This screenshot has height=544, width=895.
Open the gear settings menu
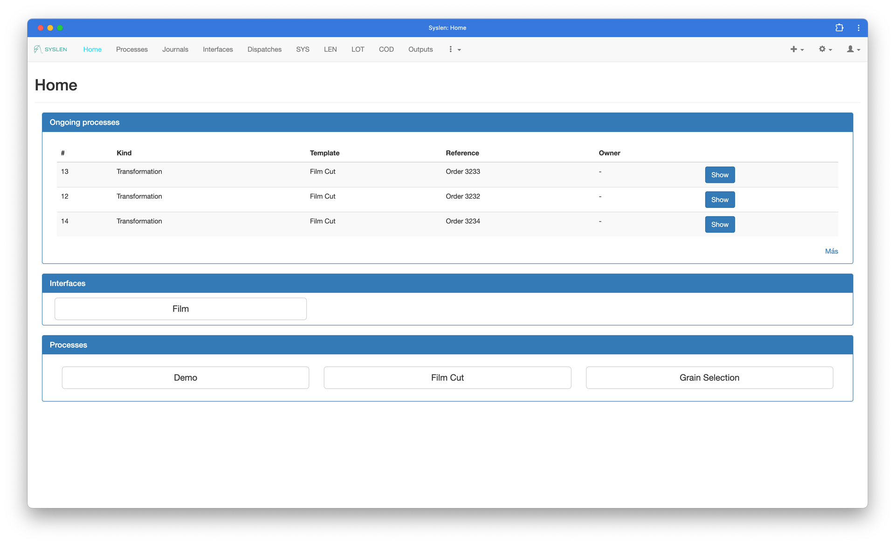coord(825,49)
